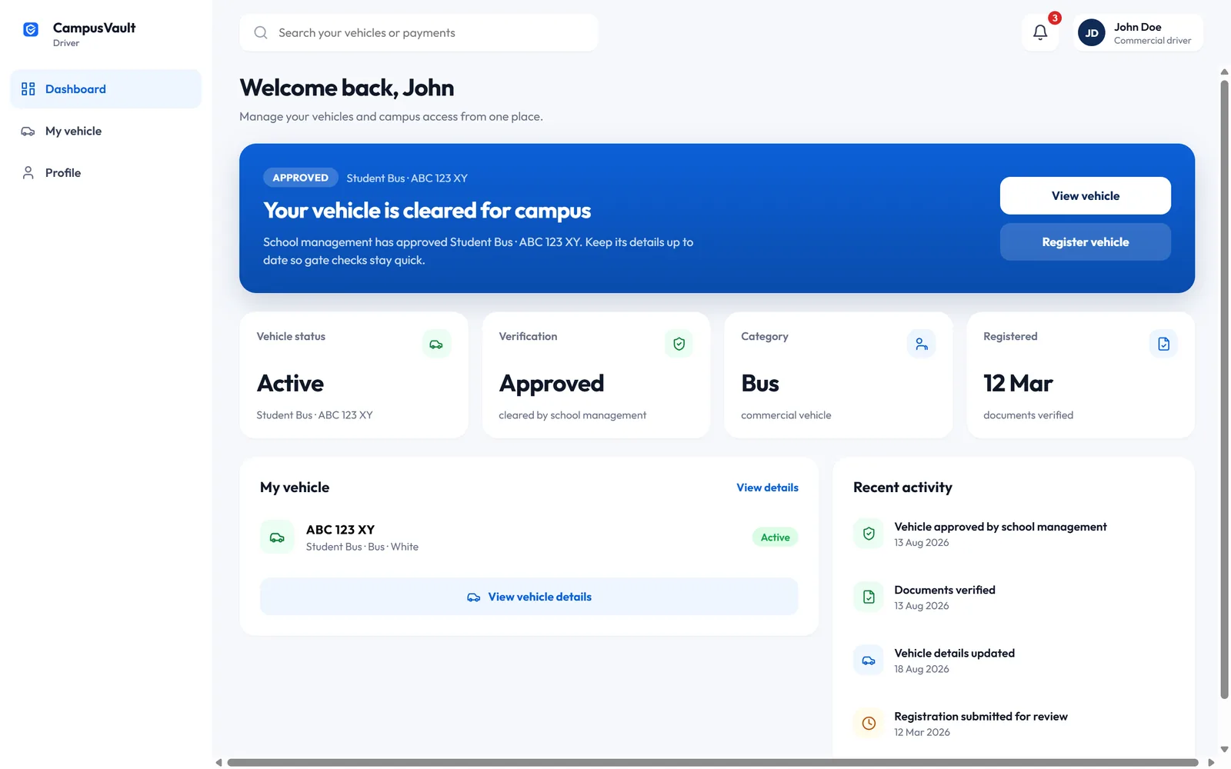Click the View vehicle button
Viewport: 1231px width, 769px height.
point(1086,196)
